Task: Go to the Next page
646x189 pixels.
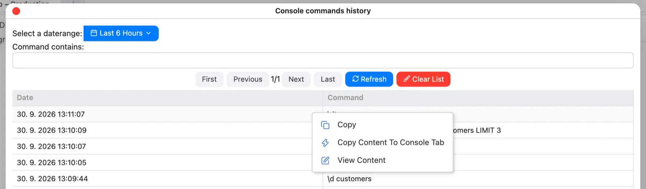Action: 296,79
